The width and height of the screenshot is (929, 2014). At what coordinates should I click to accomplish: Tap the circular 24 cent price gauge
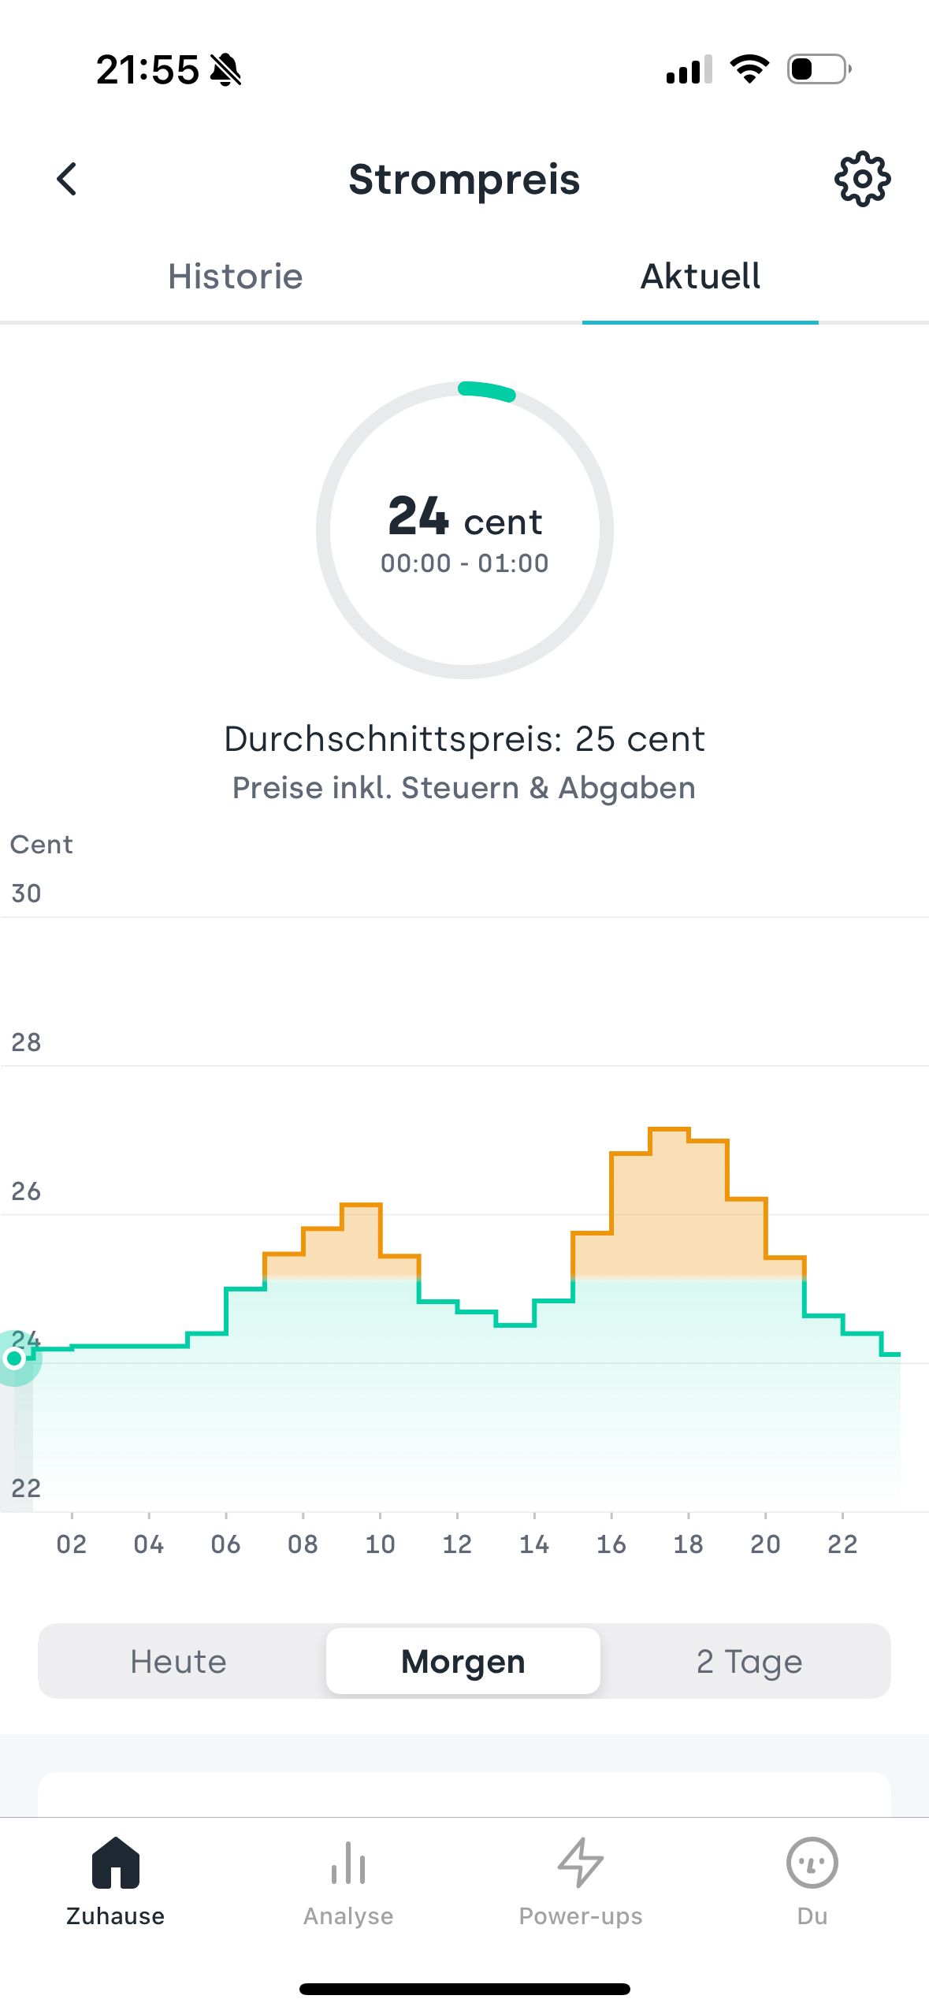(x=465, y=530)
